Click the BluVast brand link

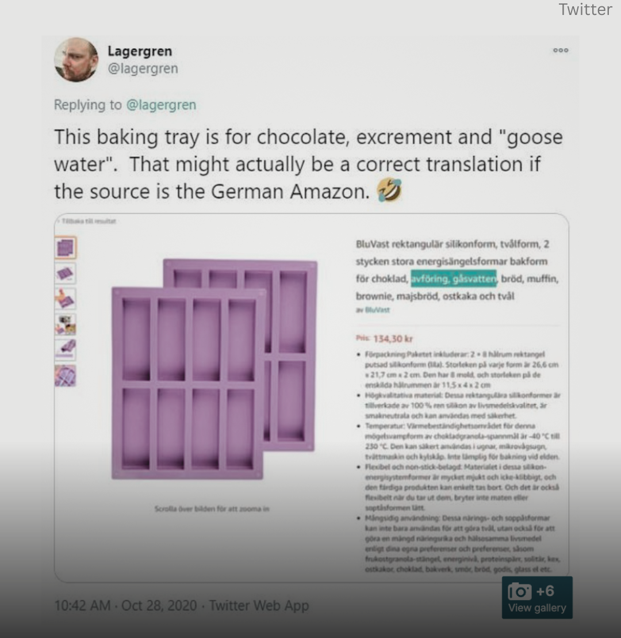tap(377, 310)
